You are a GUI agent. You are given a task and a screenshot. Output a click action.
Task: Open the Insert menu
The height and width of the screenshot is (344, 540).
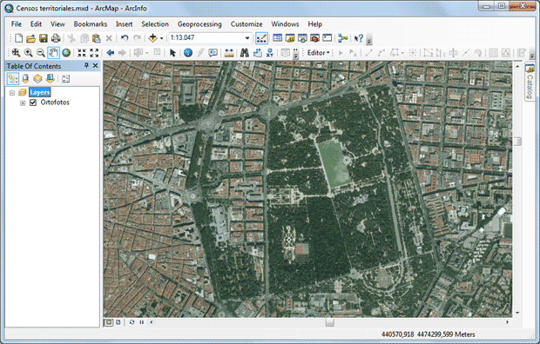point(124,24)
